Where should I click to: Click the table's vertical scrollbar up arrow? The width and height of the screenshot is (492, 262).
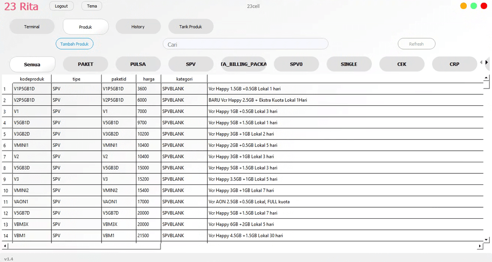(486, 78)
